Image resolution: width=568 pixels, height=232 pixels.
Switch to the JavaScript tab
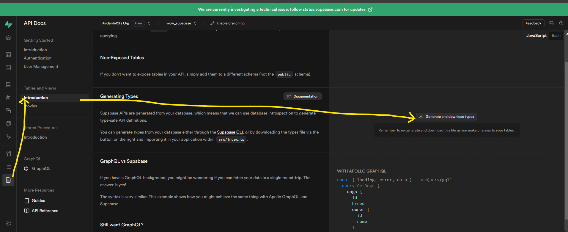tap(536, 35)
